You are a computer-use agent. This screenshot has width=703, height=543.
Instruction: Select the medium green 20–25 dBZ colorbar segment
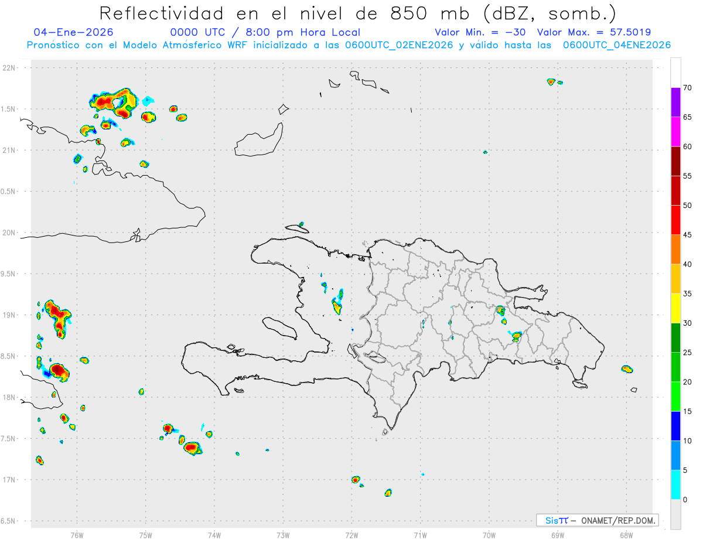pos(675,367)
